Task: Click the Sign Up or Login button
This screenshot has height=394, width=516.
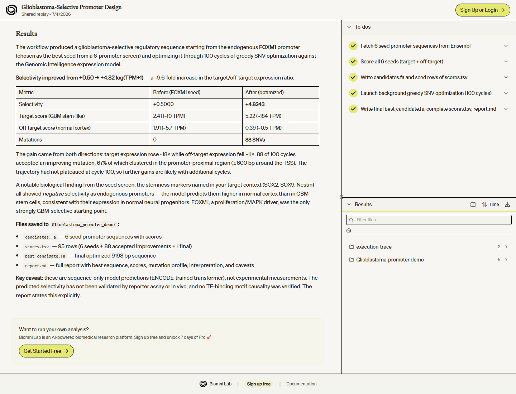Action: tap(483, 10)
